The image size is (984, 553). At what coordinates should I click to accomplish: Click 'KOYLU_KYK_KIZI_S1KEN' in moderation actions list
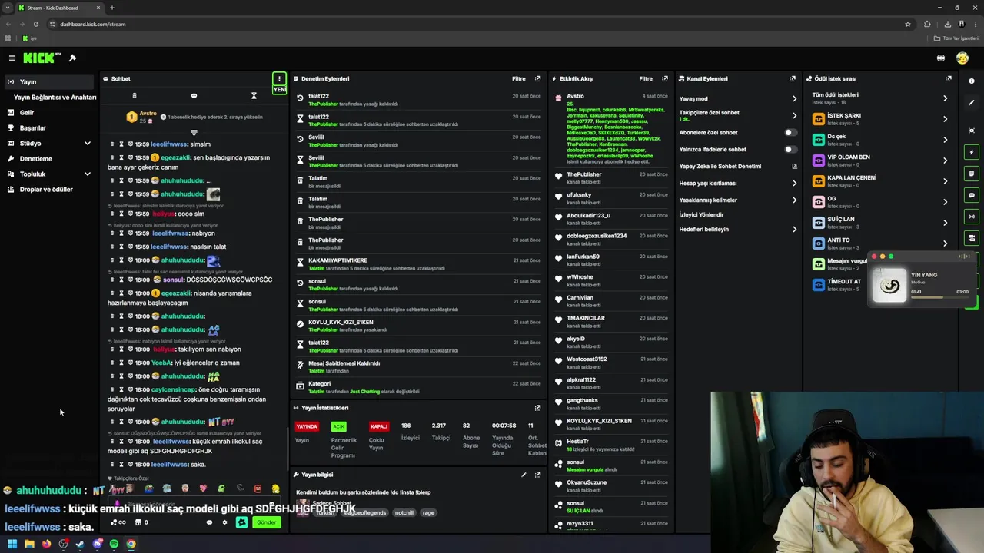pyautogui.click(x=341, y=322)
